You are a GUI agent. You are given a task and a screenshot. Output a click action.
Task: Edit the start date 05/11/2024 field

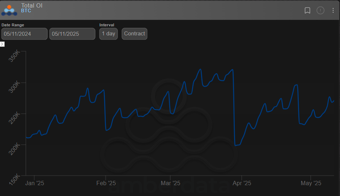point(24,34)
